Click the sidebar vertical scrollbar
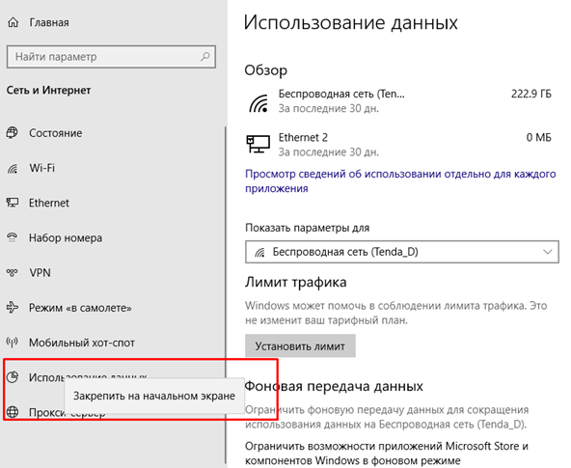 click(x=226, y=295)
